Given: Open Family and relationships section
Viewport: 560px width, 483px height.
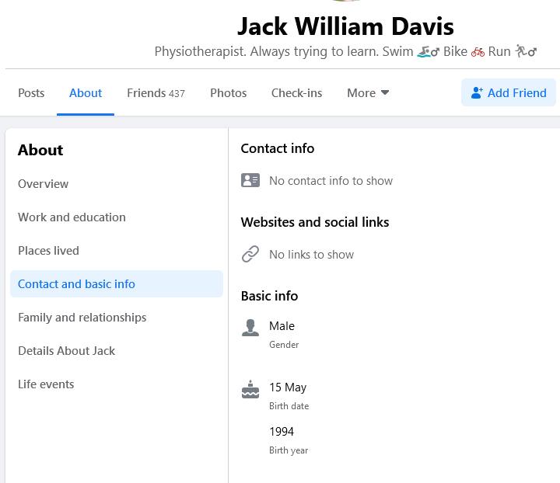Looking at the screenshot, I should pyautogui.click(x=82, y=317).
